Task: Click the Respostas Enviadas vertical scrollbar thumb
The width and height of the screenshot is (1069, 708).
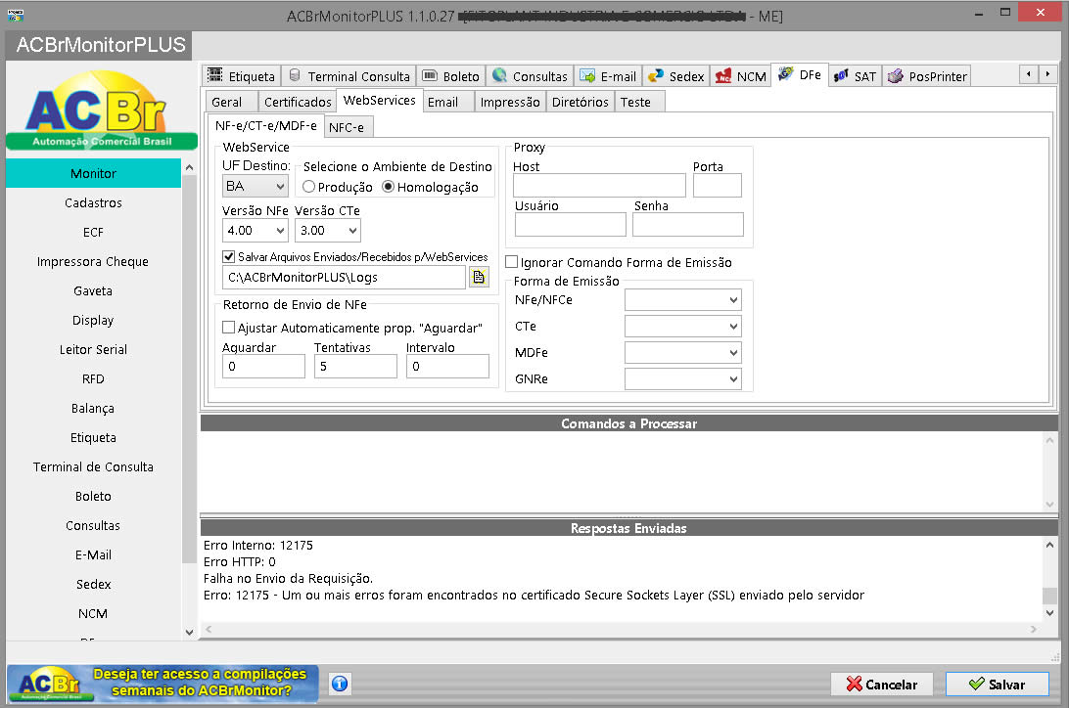Action: pyautogui.click(x=1049, y=595)
